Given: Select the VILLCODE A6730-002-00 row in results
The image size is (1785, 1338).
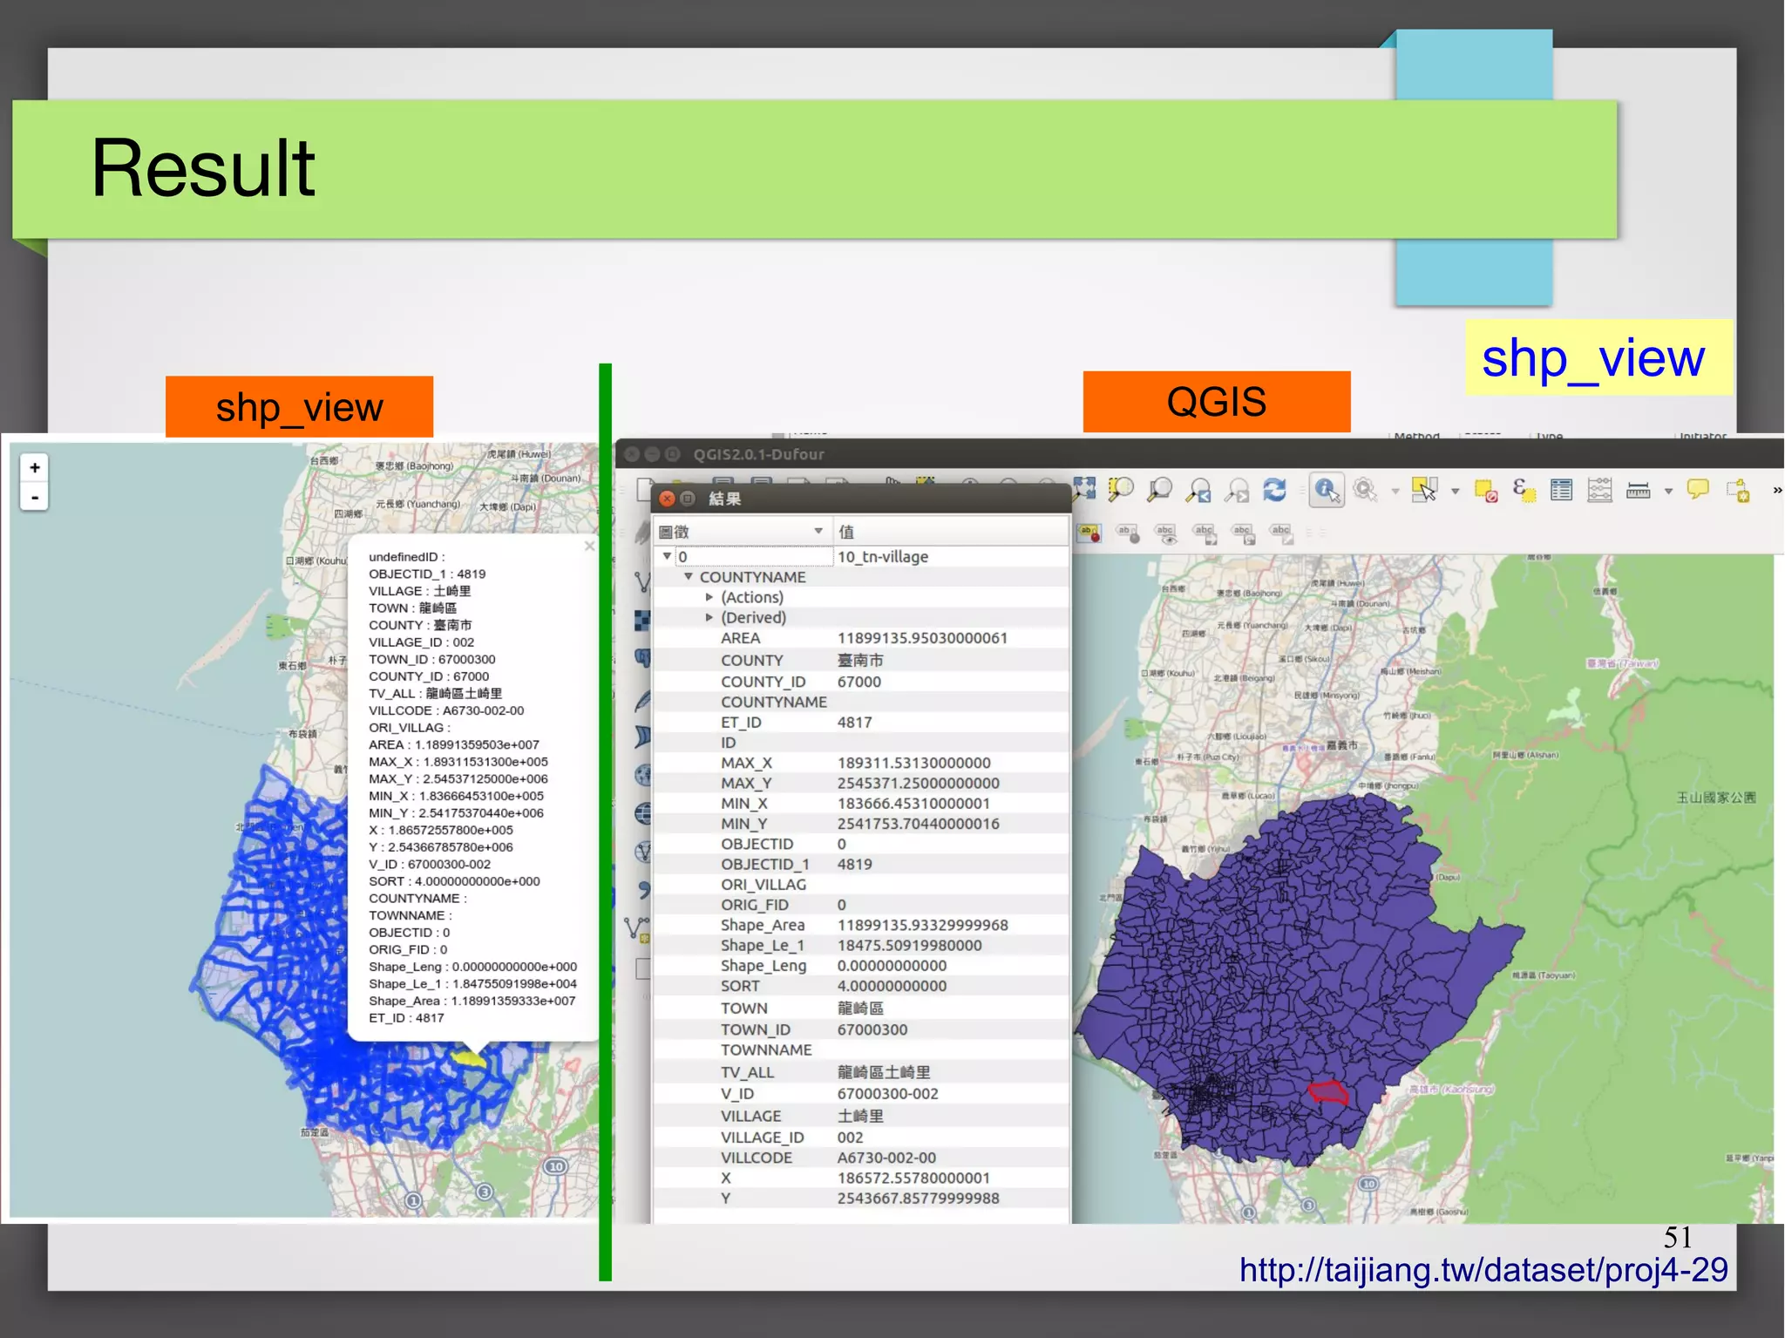Looking at the screenshot, I should coord(861,1158).
